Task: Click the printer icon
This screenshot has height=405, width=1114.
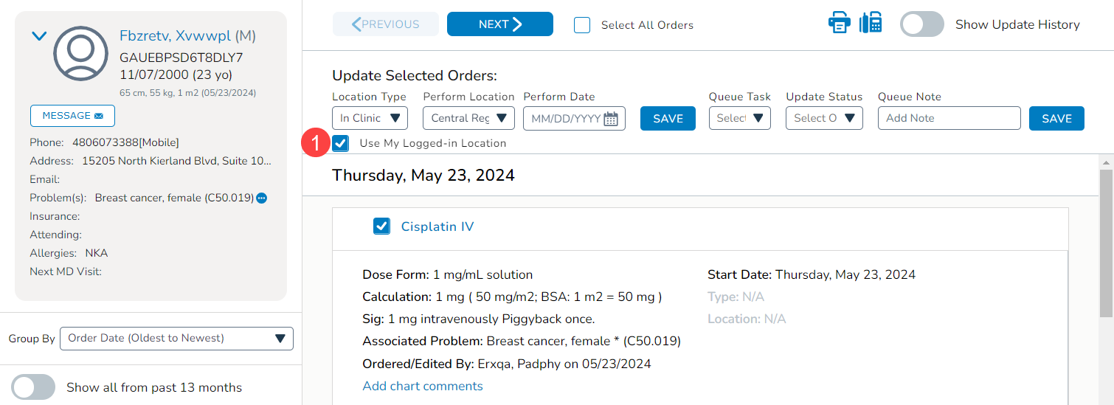Action: pyautogui.click(x=839, y=24)
